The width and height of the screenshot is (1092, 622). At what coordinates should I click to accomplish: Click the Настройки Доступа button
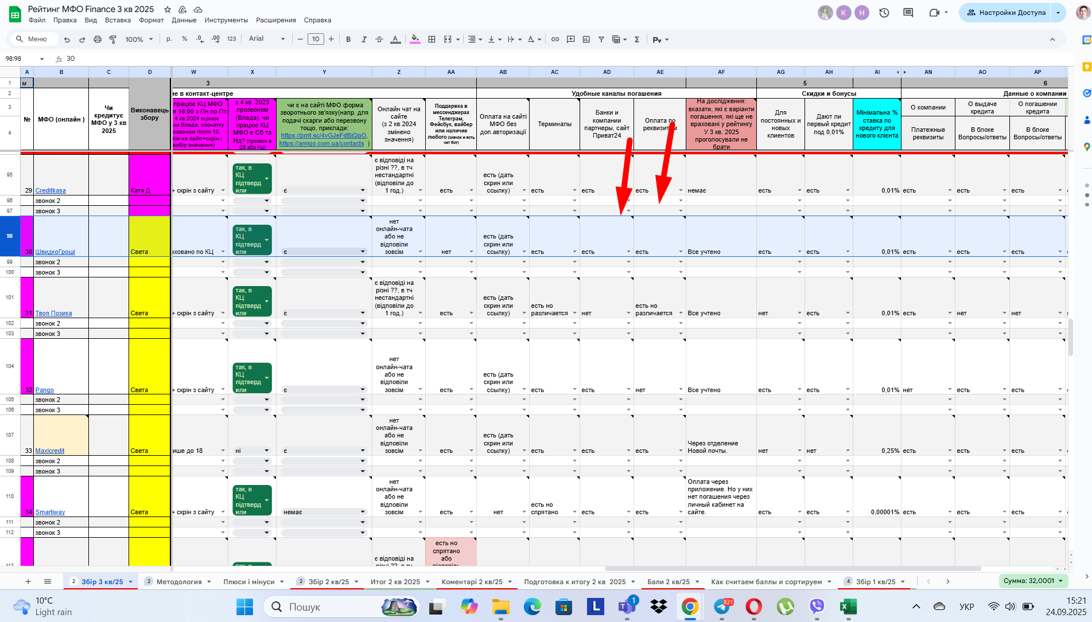(x=1005, y=13)
